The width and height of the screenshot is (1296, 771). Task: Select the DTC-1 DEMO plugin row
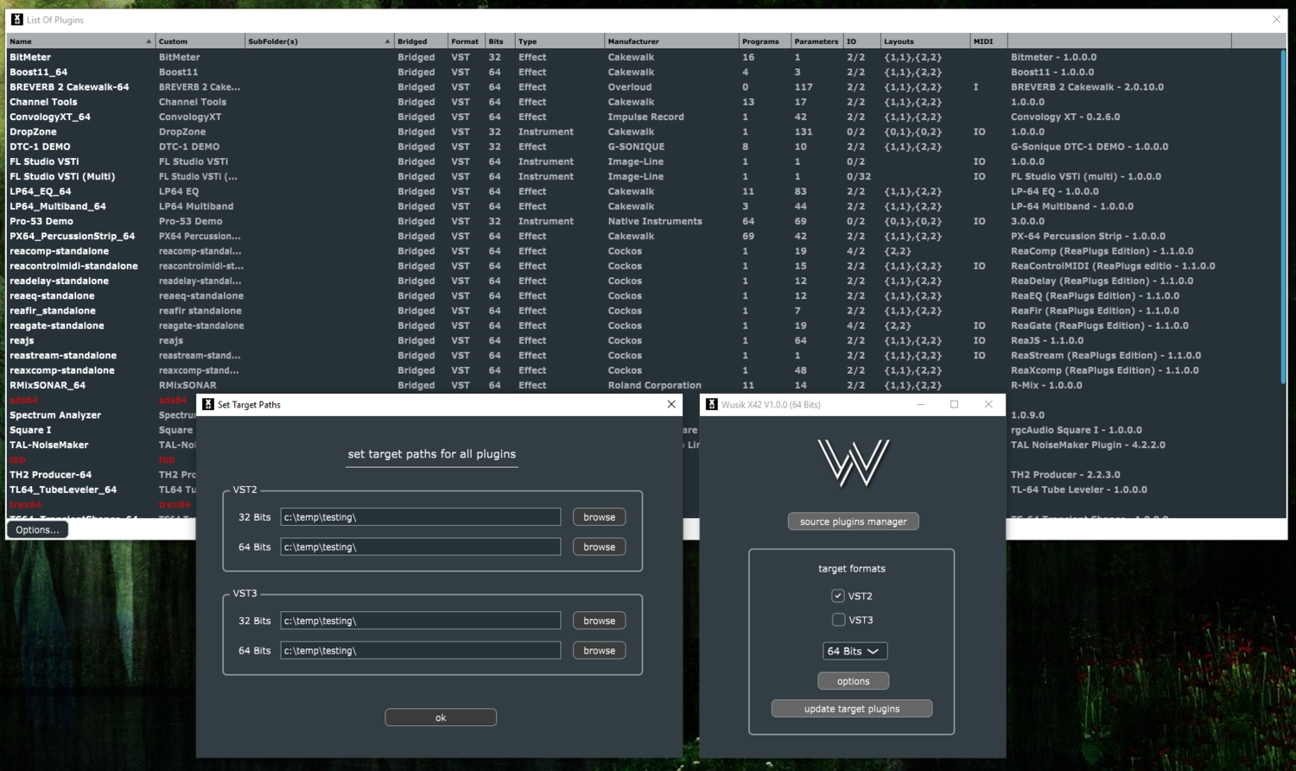tap(644, 147)
